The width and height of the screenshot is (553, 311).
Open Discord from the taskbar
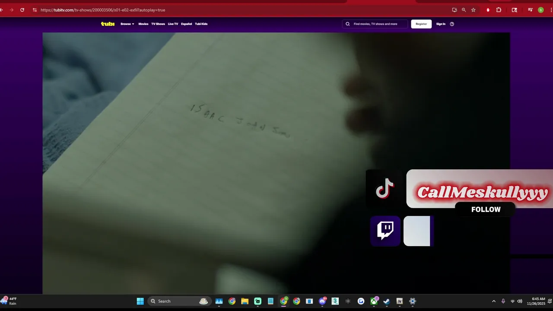click(322, 301)
